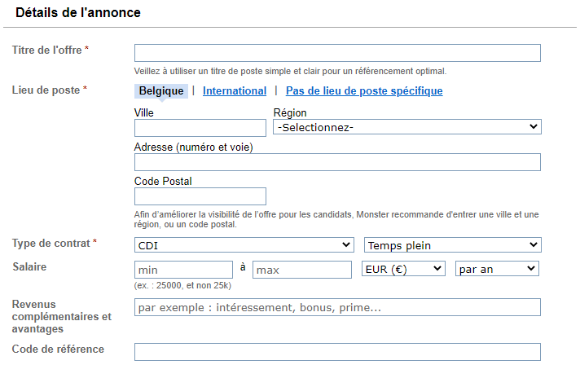Screen dimensions: 580x365
Task: Click the Code de référence field
Action: tap(337, 352)
